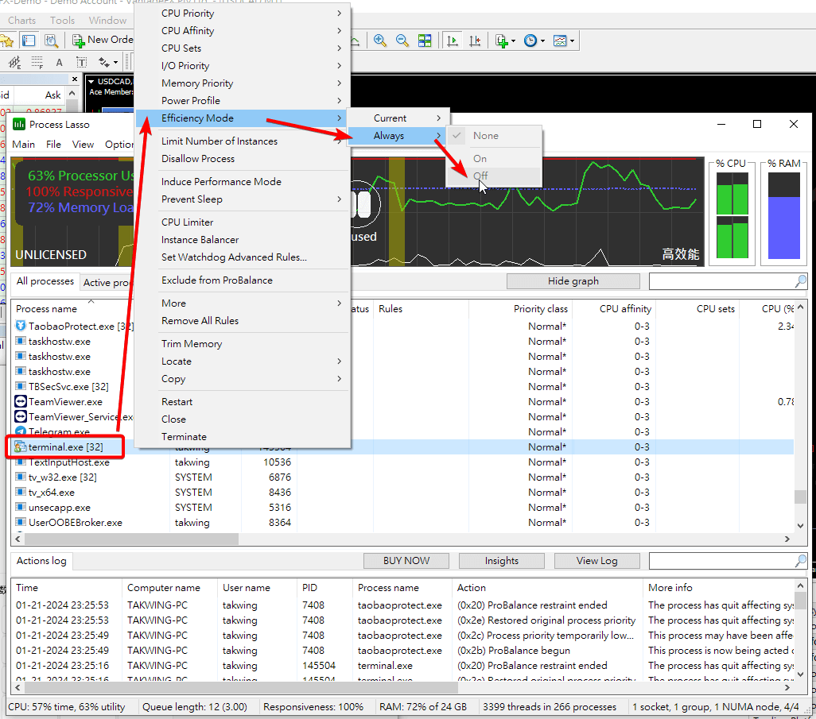The height and width of the screenshot is (719, 816).
Task: Click the Process Lasso title bar icon
Action: tap(19, 124)
